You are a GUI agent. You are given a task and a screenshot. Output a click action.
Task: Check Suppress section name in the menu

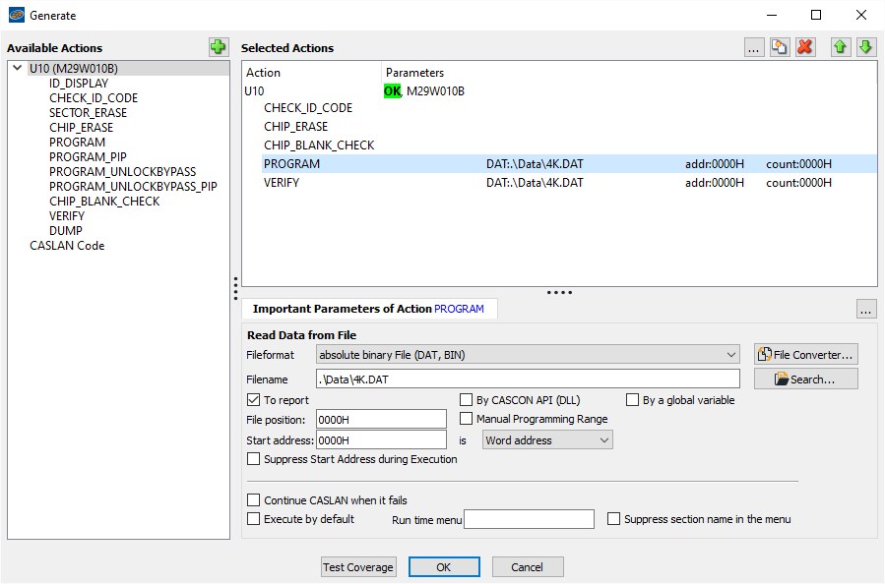(x=613, y=518)
